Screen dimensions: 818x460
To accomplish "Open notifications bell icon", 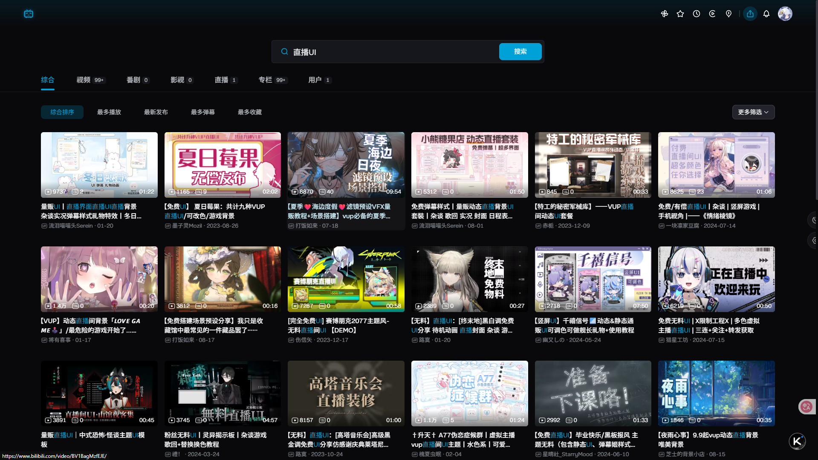I will pyautogui.click(x=766, y=14).
